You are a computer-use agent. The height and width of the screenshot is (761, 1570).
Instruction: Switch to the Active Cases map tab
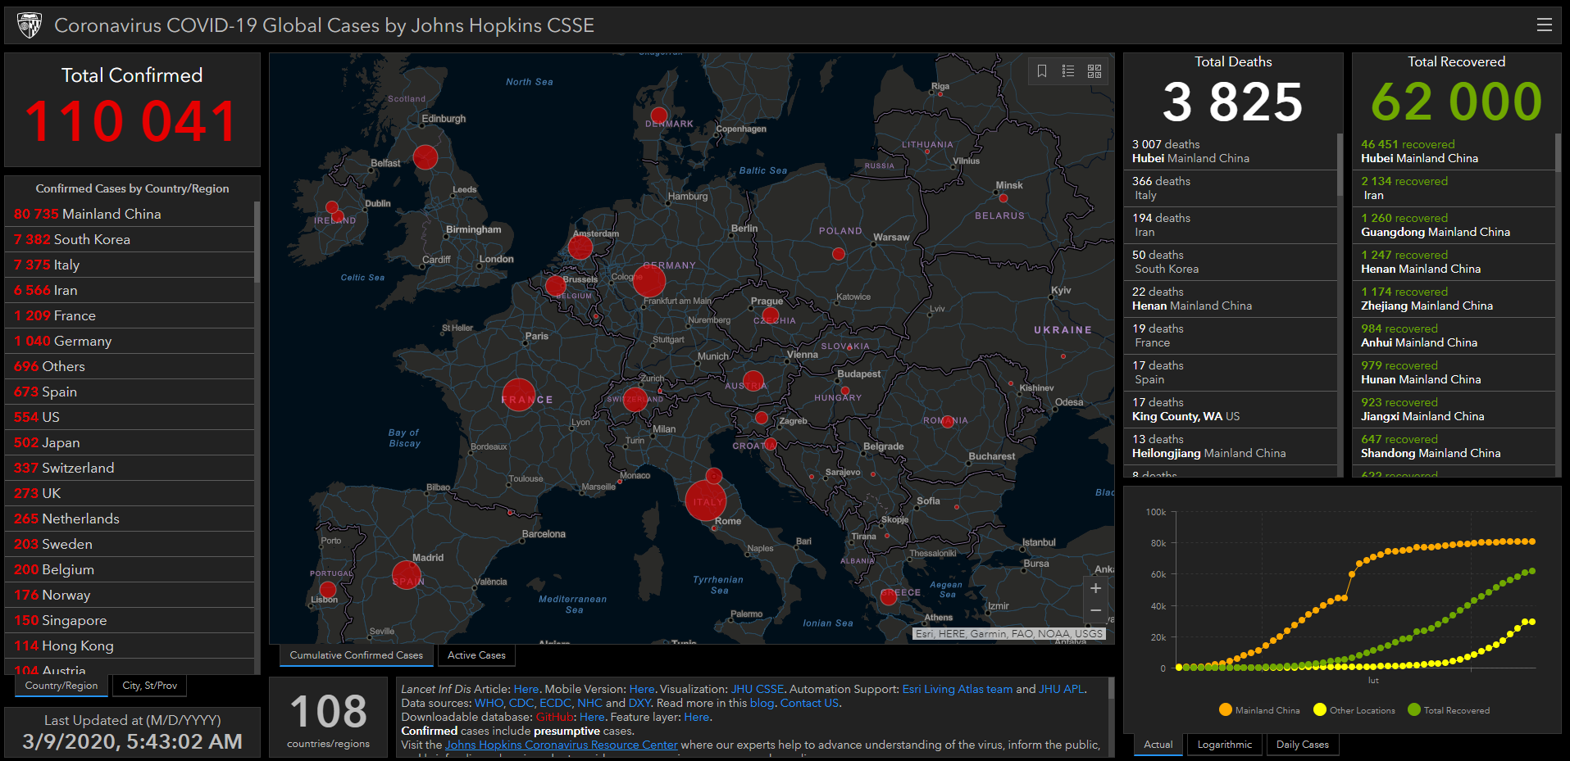click(476, 655)
